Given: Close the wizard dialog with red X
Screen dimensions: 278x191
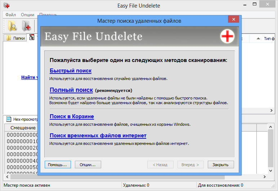Looking at the screenshot, I should coord(233,19).
